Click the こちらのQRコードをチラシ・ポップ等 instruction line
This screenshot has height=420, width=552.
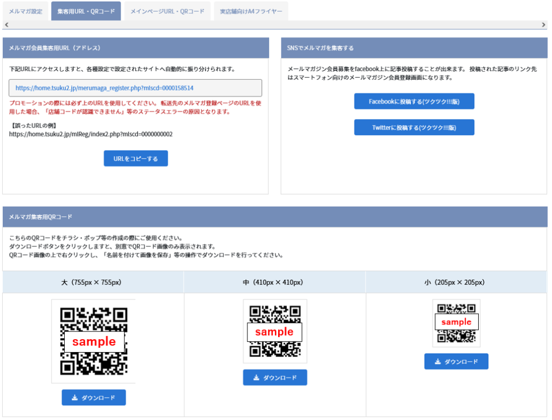(x=95, y=238)
